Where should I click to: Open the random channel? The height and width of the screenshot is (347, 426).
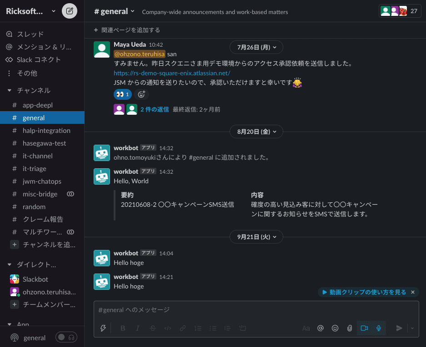coord(42,206)
